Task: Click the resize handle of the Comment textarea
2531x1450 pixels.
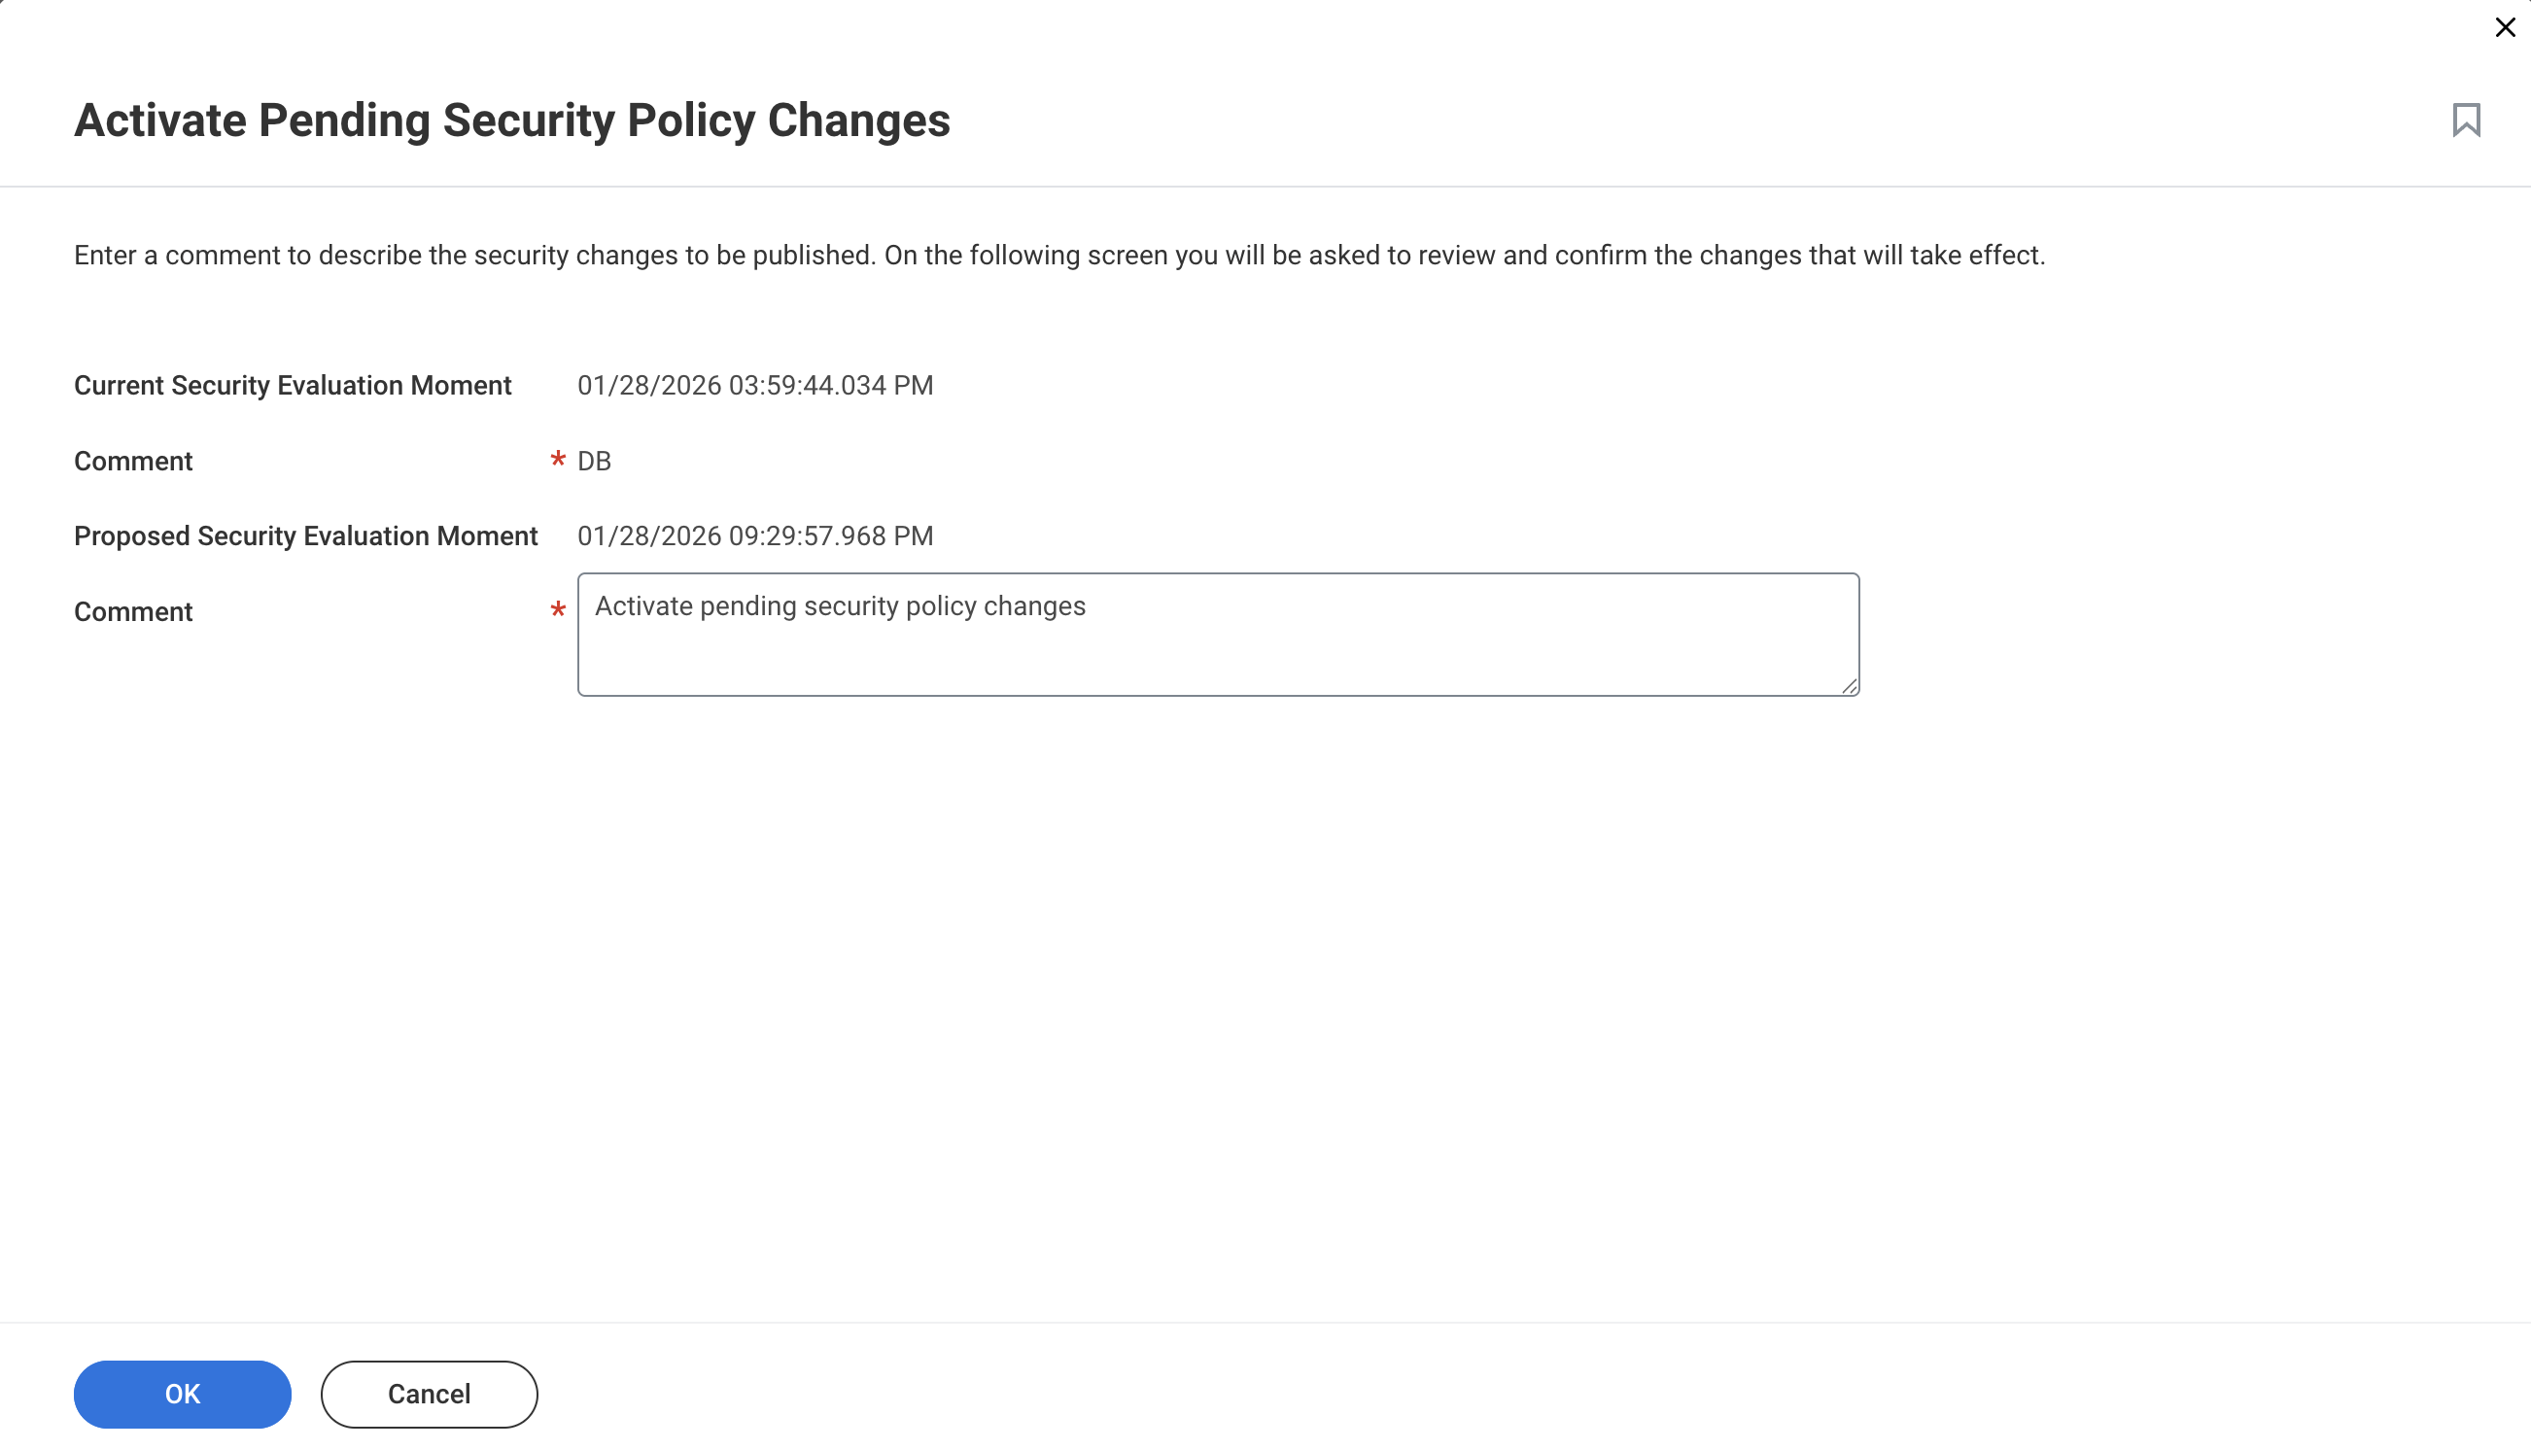Action: point(1849,685)
